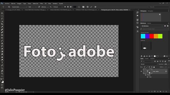Click the text color swatch in options bar
The height and width of the screenshot is (95, 170).
(x=75, y=7)
